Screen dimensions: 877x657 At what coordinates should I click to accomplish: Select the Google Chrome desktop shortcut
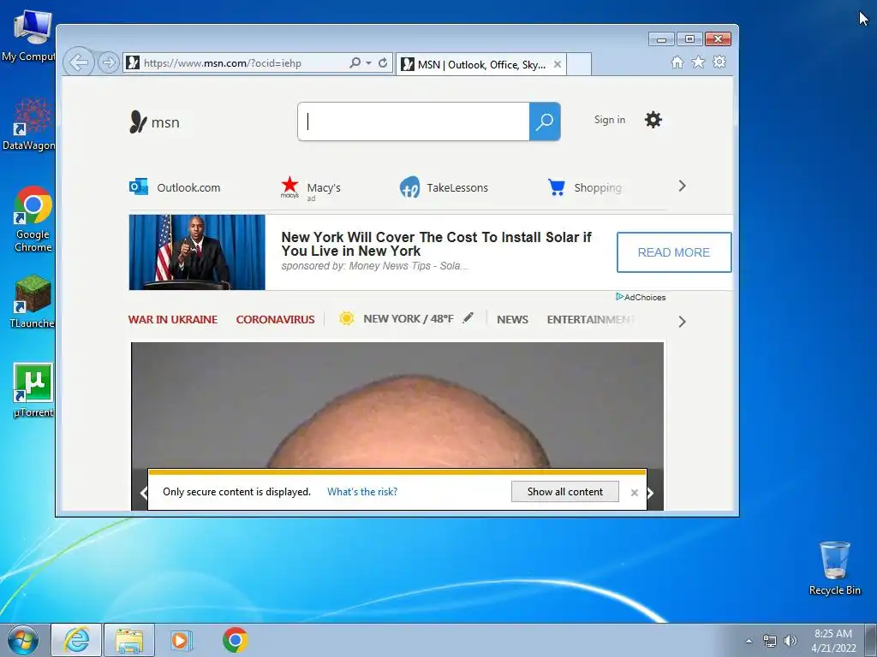coord(33,219)
